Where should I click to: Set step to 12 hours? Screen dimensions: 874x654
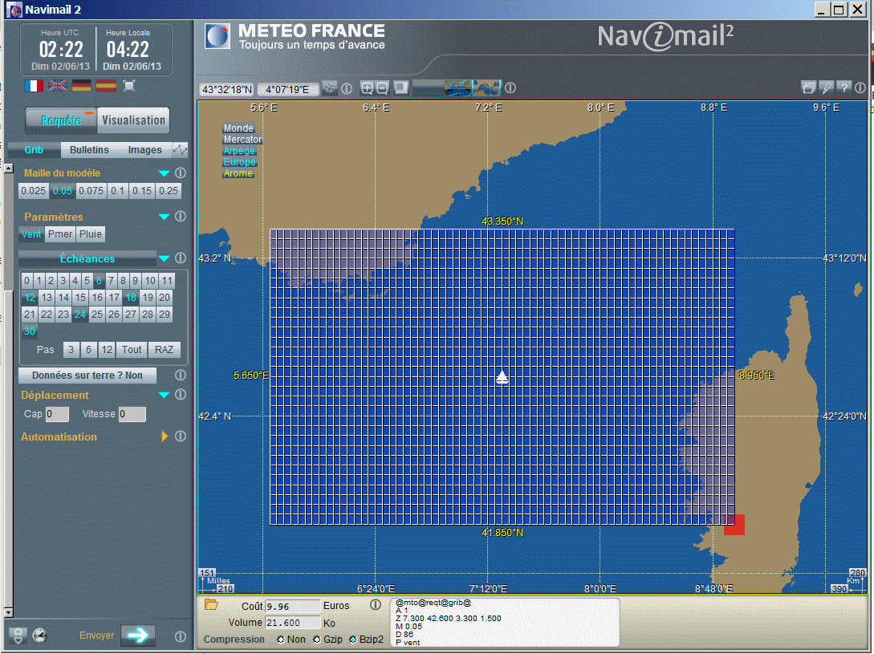pos(107,350)
